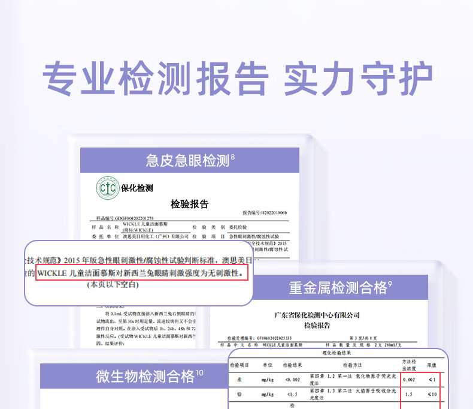Click 广东省保化检测中心有限公司 report heading
This screenshot has width=473, height=409.
click(x=317, y=315)
